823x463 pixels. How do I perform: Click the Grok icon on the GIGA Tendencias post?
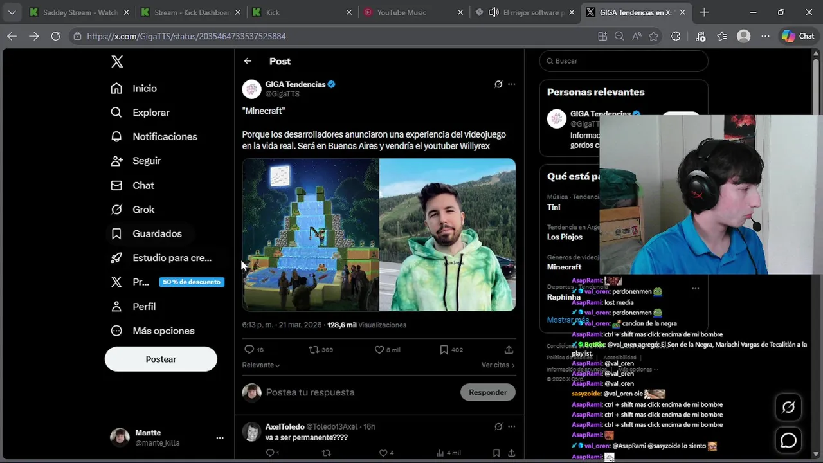point(498,84)
